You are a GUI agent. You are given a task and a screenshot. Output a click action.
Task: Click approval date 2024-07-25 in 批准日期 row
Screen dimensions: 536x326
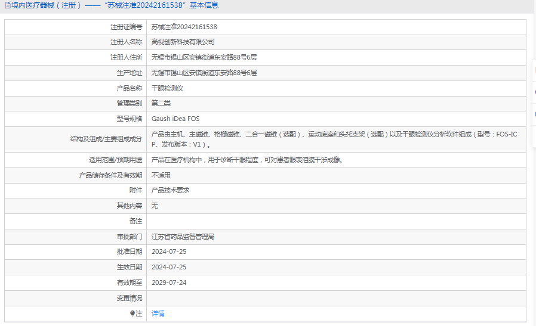(169, 252)
